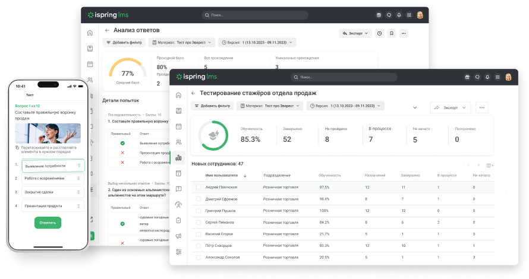Select reports bar-chart icon in front sidebar
This screenshot has width=529, height=279.
pos(178,157)
